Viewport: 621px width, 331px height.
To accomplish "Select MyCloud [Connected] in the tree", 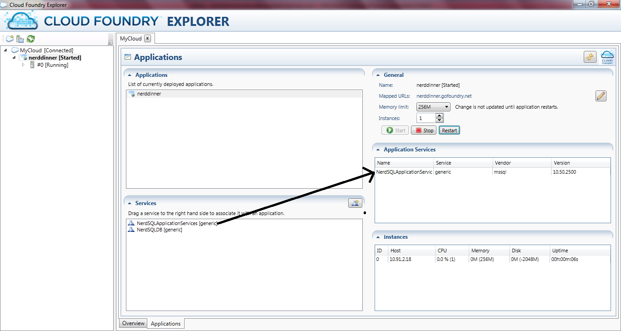I will [46, 50].
